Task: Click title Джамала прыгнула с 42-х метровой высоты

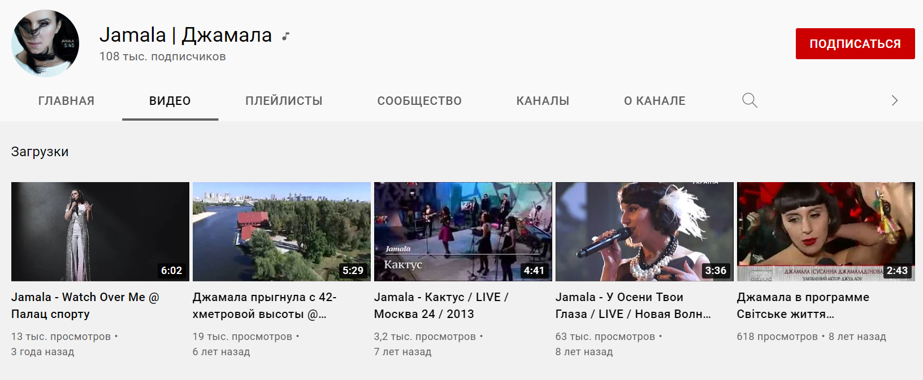Action: (x=265, y=306)
